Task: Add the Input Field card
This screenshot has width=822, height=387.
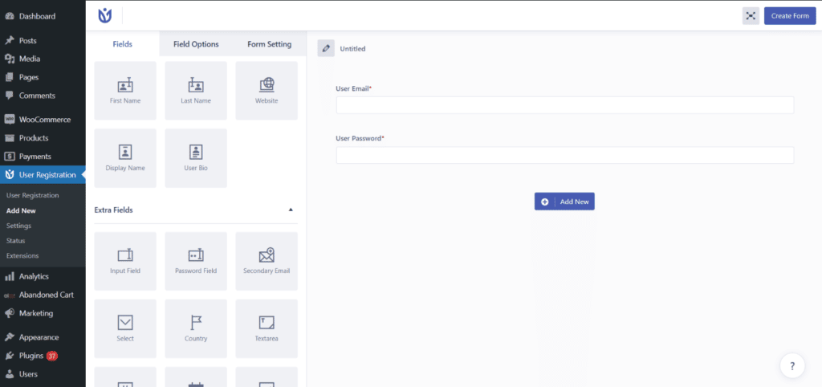Action: click(125, 261)
